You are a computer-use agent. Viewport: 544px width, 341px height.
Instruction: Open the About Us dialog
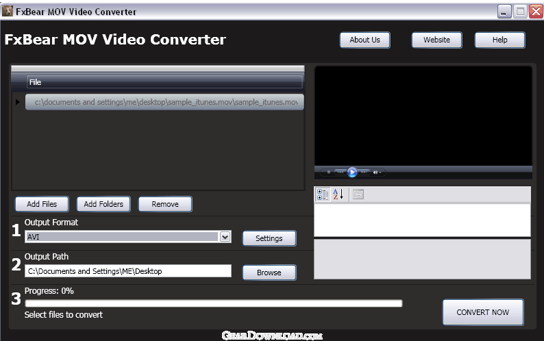pyautogui.click(x=364, y=40)
